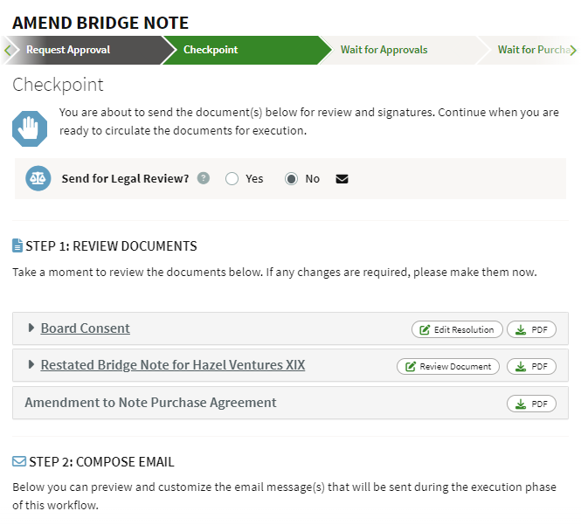Viewport: 581px width, 525px height.
Task: Click the help question mark icon
Action: 204,178
